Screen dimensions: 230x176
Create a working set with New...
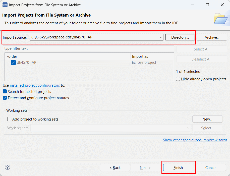207,119
